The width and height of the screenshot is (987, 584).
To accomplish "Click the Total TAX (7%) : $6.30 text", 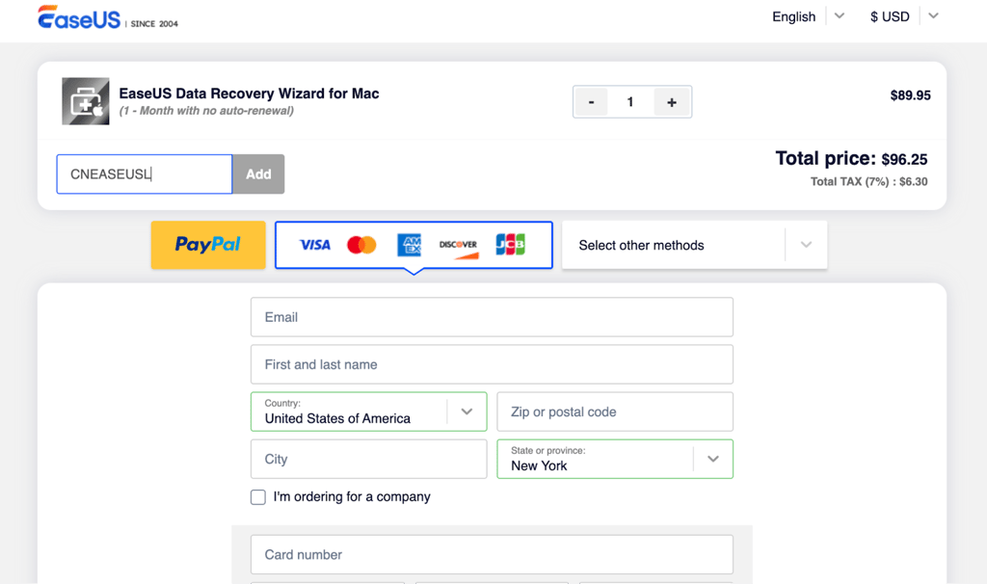I will point(868,182).
